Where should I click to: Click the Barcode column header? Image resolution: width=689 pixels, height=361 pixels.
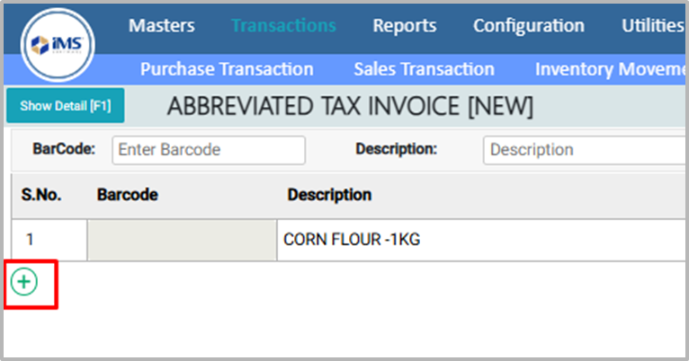click(x=128, y=195)
